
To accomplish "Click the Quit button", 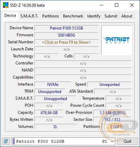I will tap(127, 141).
